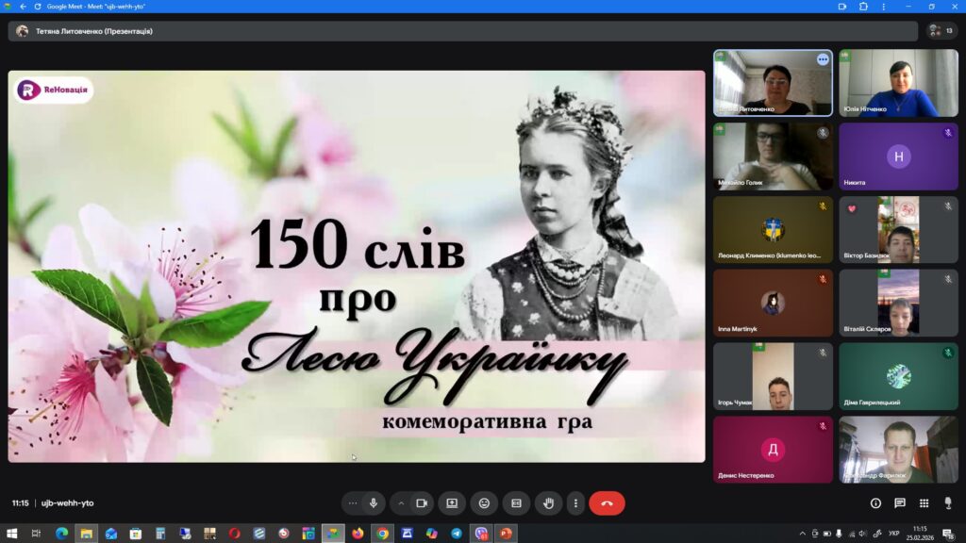The height and width of the screenshot is (543, 966).
Task: Expand audio settings with the dots button
Action: click(353, 503)
